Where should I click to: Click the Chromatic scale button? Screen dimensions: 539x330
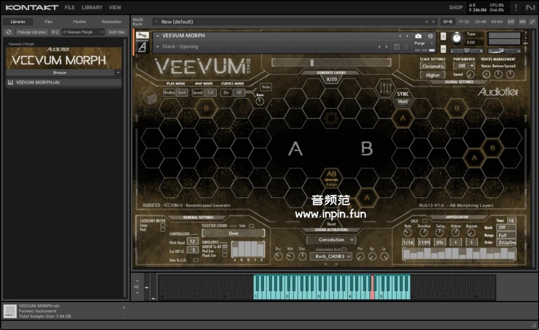433,66
